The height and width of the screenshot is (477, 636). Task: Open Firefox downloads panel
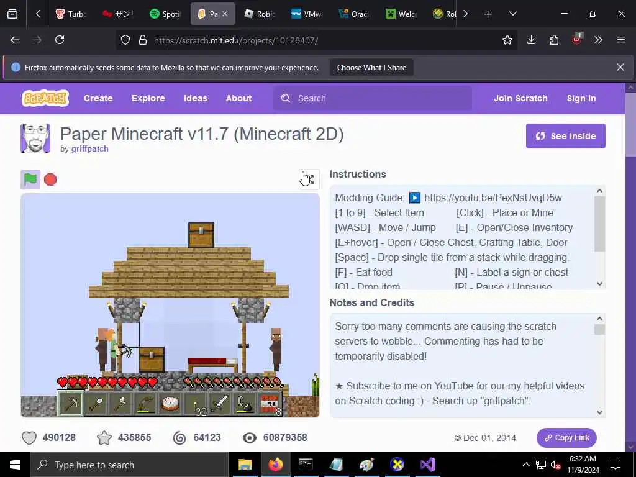coord(532,40)
